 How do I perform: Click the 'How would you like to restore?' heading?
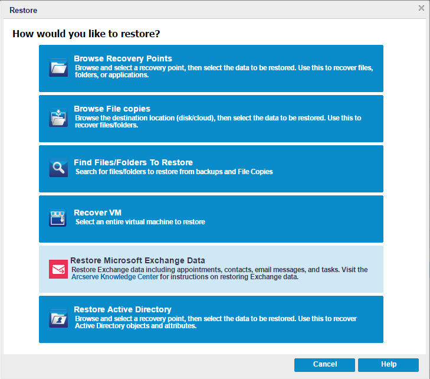pyautogui.click(x=86, y=34)
